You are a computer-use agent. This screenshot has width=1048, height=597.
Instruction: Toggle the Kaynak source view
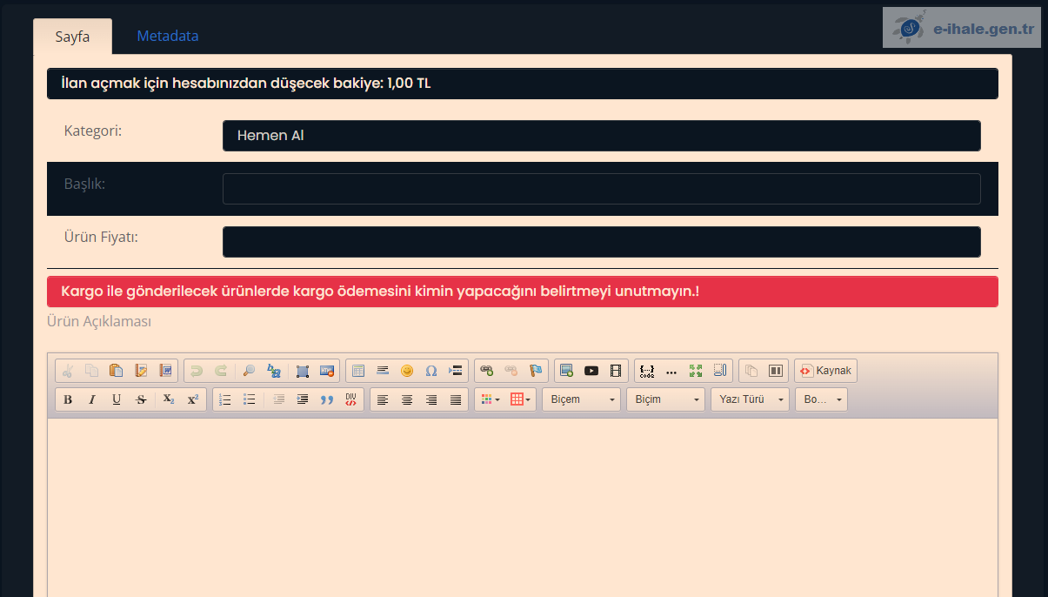click(x=825, y=371)
